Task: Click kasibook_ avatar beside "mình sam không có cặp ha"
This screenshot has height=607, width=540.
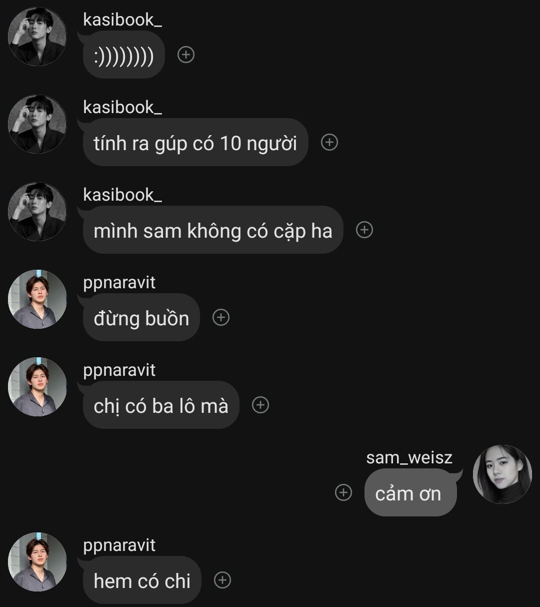Action: click(37, 212)
